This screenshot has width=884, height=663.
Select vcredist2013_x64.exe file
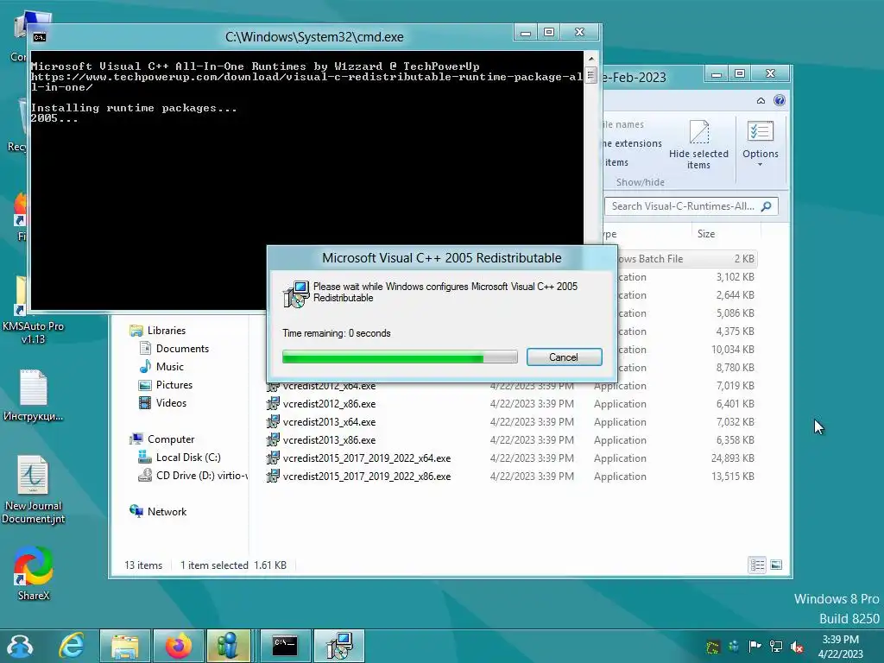pos(329,421)
